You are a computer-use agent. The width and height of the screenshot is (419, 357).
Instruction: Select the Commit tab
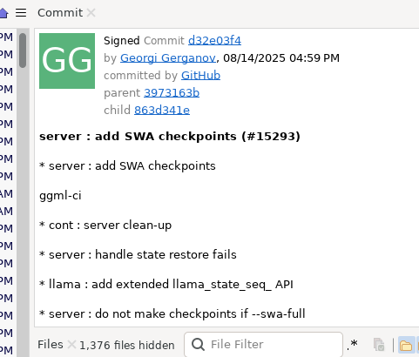(60, 13)
